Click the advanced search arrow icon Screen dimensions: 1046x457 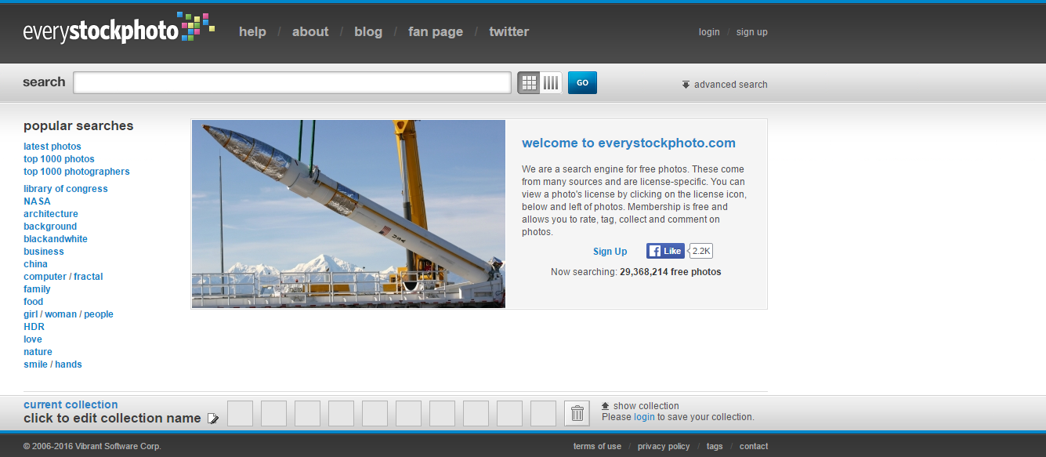pos(686,85)
